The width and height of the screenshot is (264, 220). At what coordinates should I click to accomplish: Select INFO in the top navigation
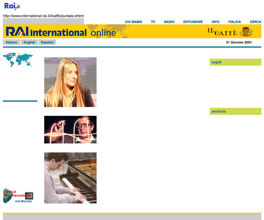click(216, 22)
